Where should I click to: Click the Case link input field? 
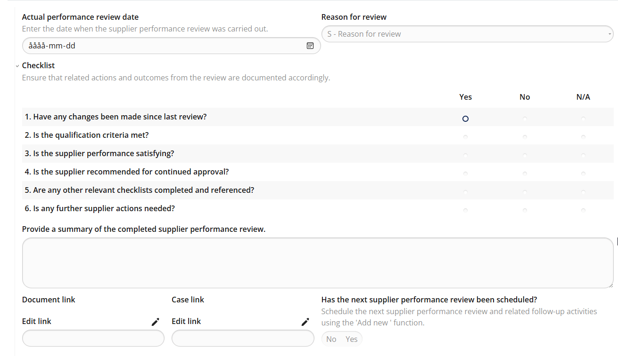(242, 338)
